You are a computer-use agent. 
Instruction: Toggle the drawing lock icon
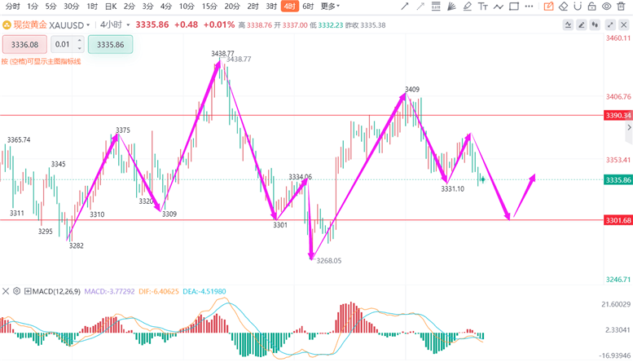pos(591,6)
